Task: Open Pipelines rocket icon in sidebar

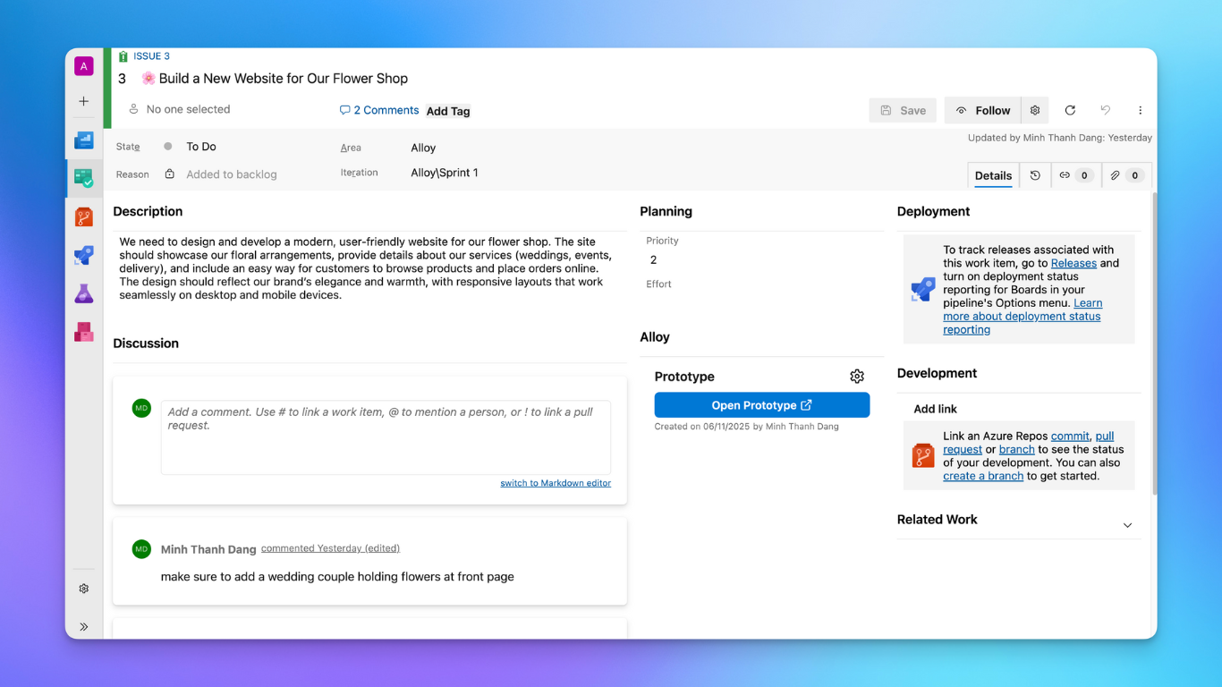Action: pyautogui.click(x=84, y=256)
